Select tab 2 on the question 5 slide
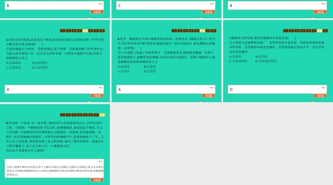This screenshot has width=333, height=185. pos(68,31)
